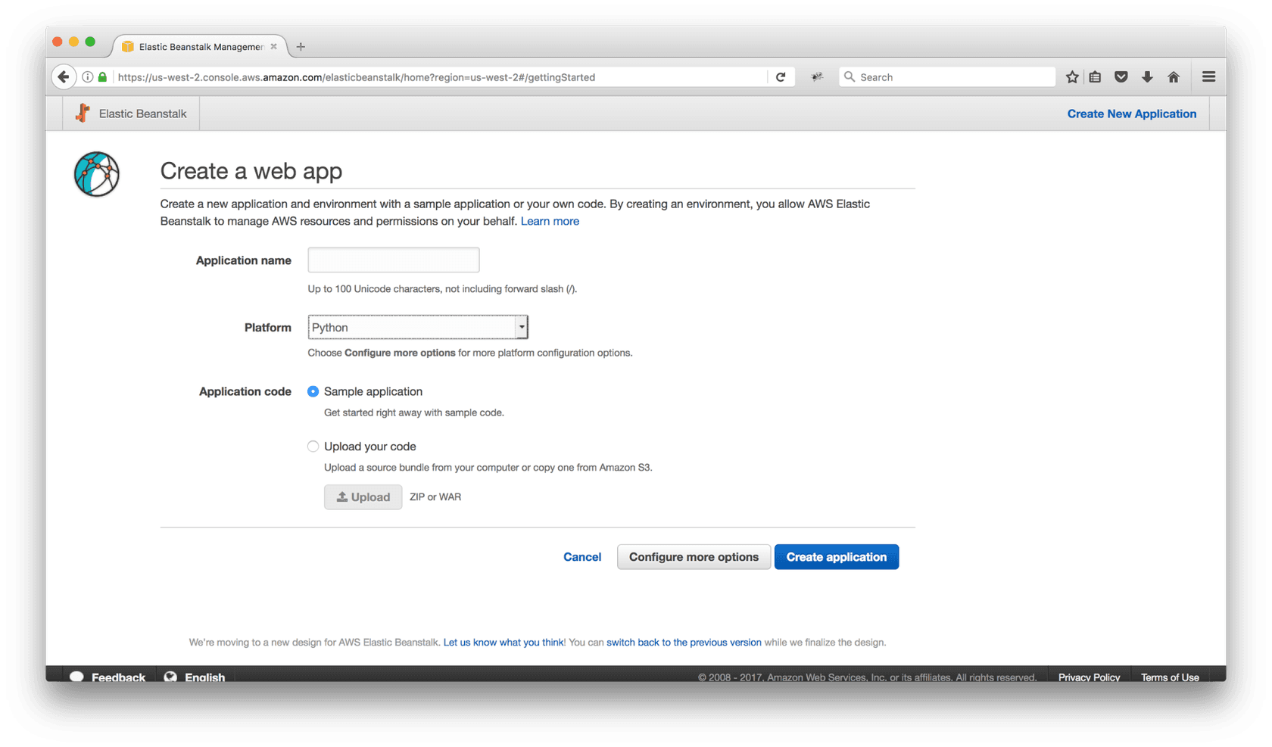
Task: Open the Platform dropdown showing Python
Action: (418, 327)
